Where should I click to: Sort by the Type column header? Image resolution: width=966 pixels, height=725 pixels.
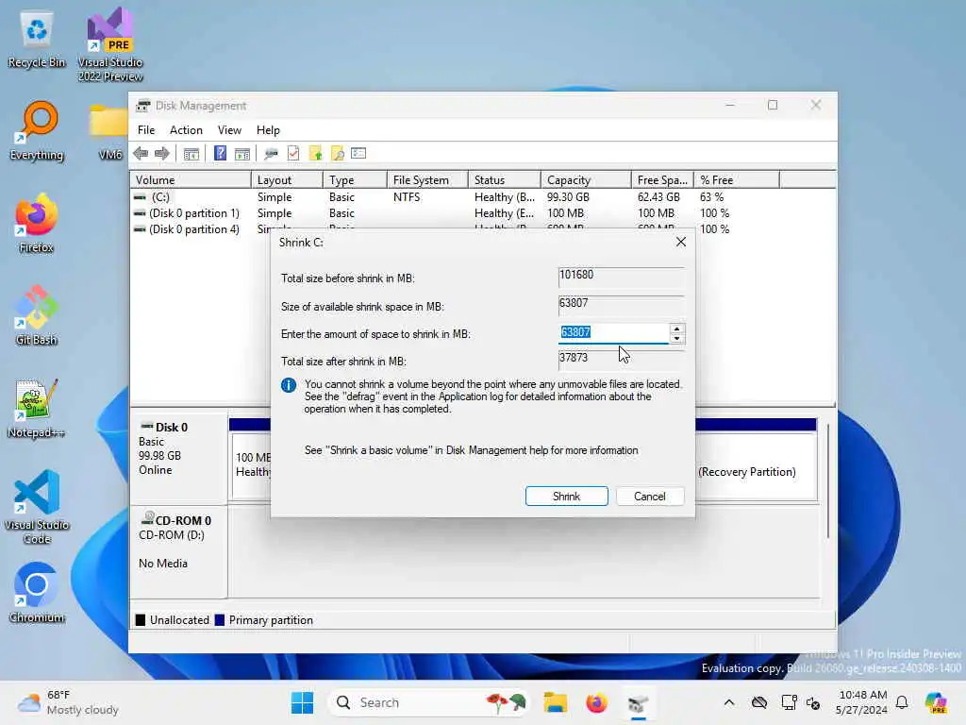tap(355, 180)
